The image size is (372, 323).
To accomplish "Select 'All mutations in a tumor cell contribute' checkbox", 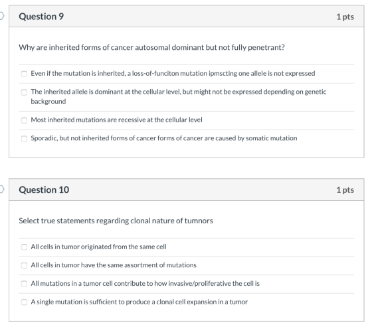I will (x=24, y=284).
